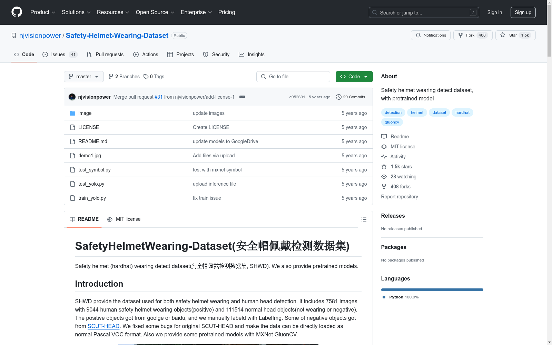Fork this repository
552x345 pixels.
tap(473, 35)
